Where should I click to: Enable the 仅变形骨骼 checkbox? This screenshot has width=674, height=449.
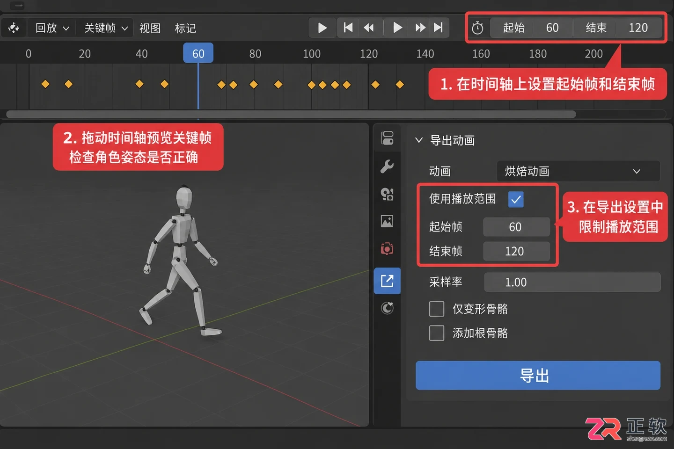(437, 309)
